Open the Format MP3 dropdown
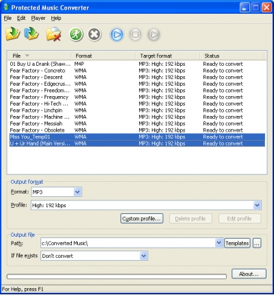This screenshot has height=295, width=274. pos(77,192)
